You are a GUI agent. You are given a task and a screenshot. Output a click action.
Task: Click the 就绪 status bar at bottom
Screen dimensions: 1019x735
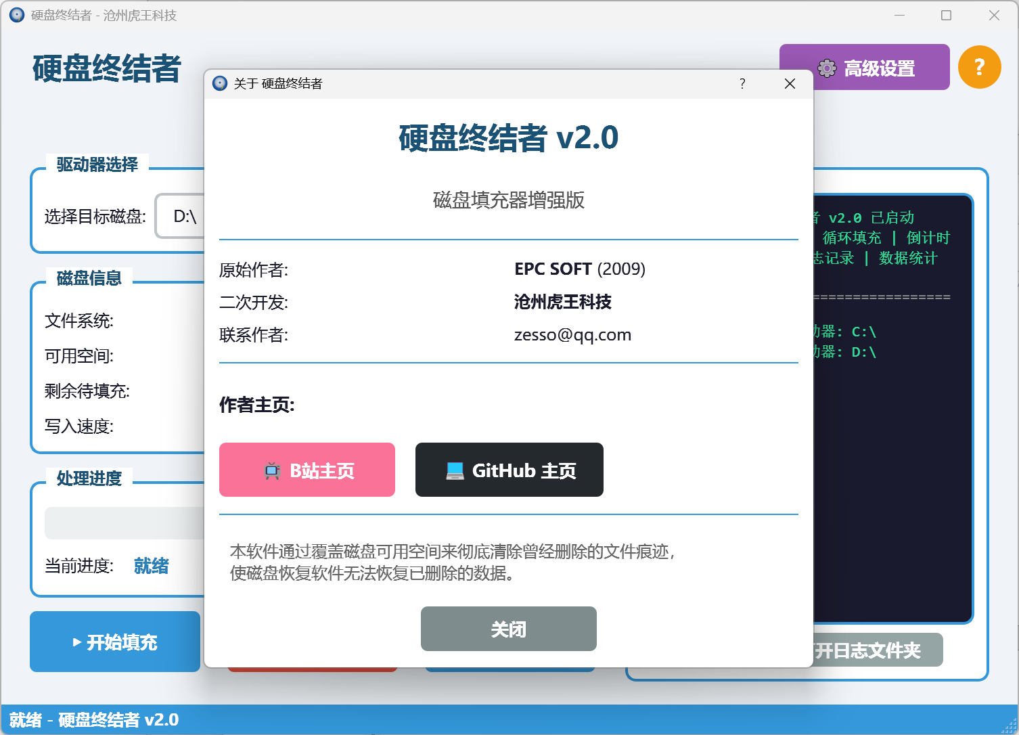point(95,720)
